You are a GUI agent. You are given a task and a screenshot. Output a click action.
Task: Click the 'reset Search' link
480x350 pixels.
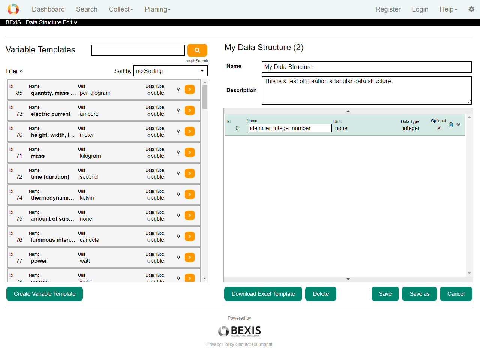tap(196, 61)
